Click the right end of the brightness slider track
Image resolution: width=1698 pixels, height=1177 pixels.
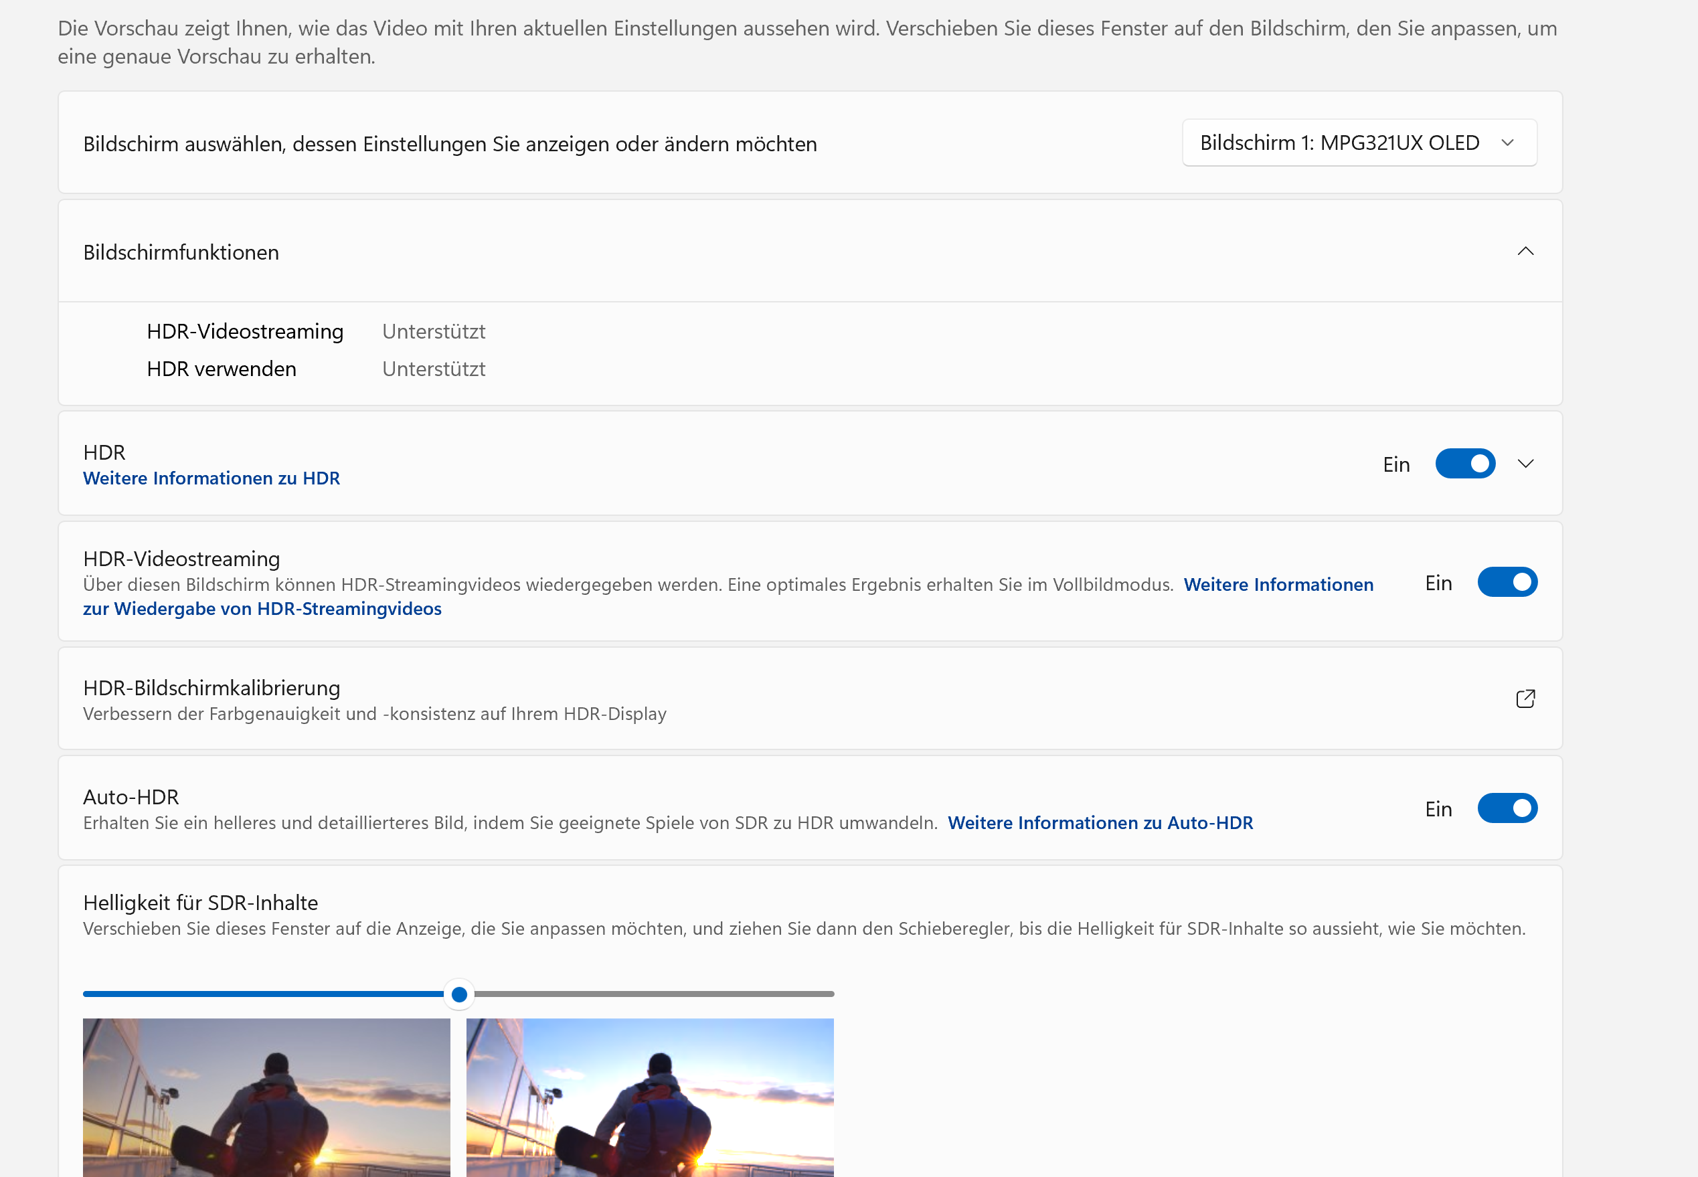[x=829, y=995]
